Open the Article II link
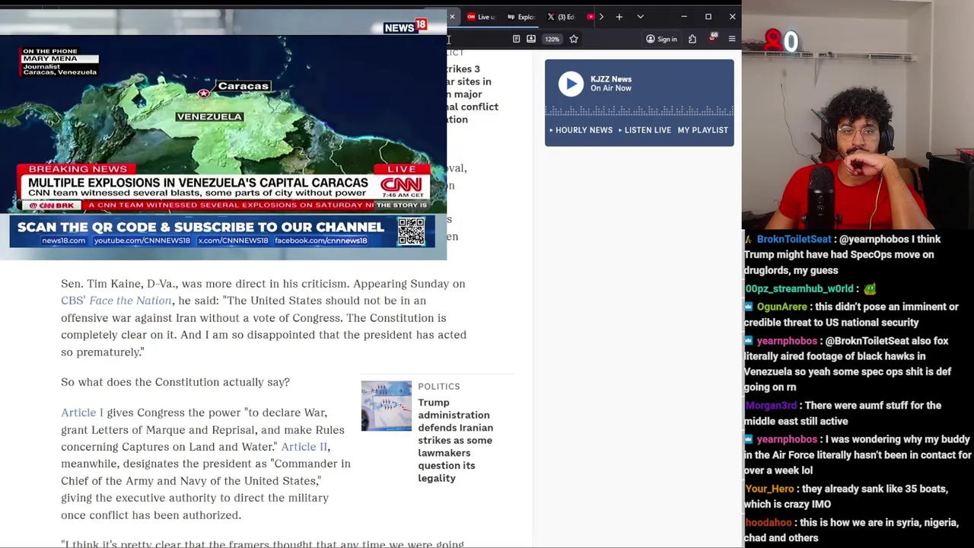This screenshot has height=548, width=974. [304, 447]
